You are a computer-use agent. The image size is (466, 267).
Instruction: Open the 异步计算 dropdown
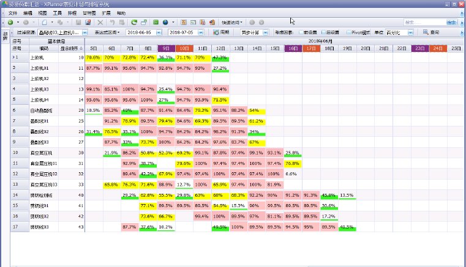(x=266, y=32)
